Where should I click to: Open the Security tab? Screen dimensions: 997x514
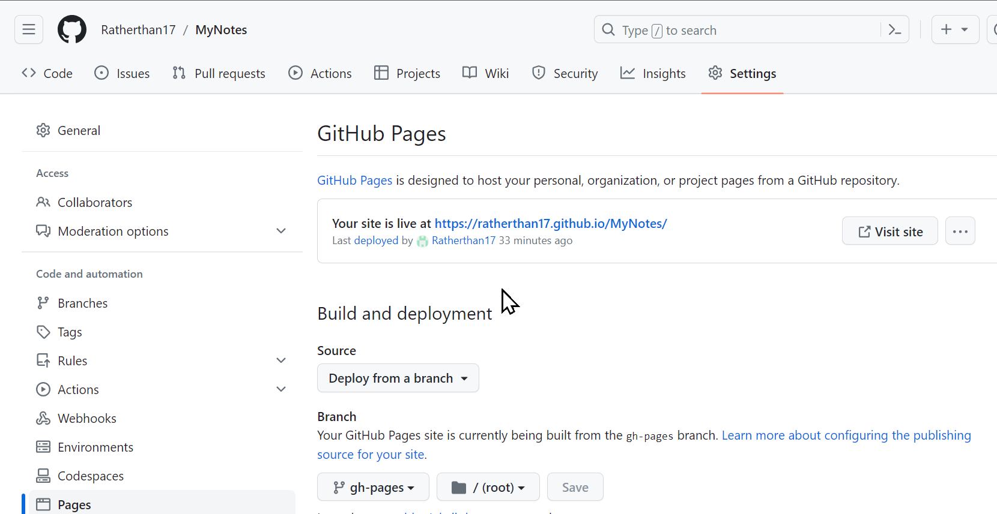click(565, 73)
